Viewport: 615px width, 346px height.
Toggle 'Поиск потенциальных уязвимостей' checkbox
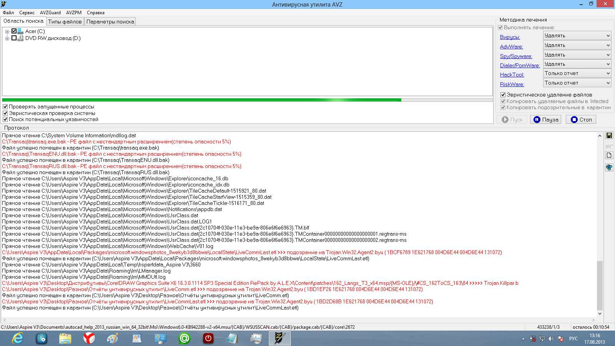(5, 120)
